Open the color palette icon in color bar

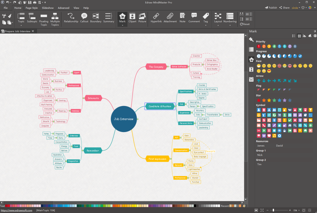(x=244, y=206)
